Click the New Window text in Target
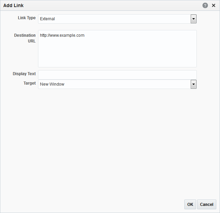Image resolution: width=220 pixels, height=213 pixels. (52, 84)
